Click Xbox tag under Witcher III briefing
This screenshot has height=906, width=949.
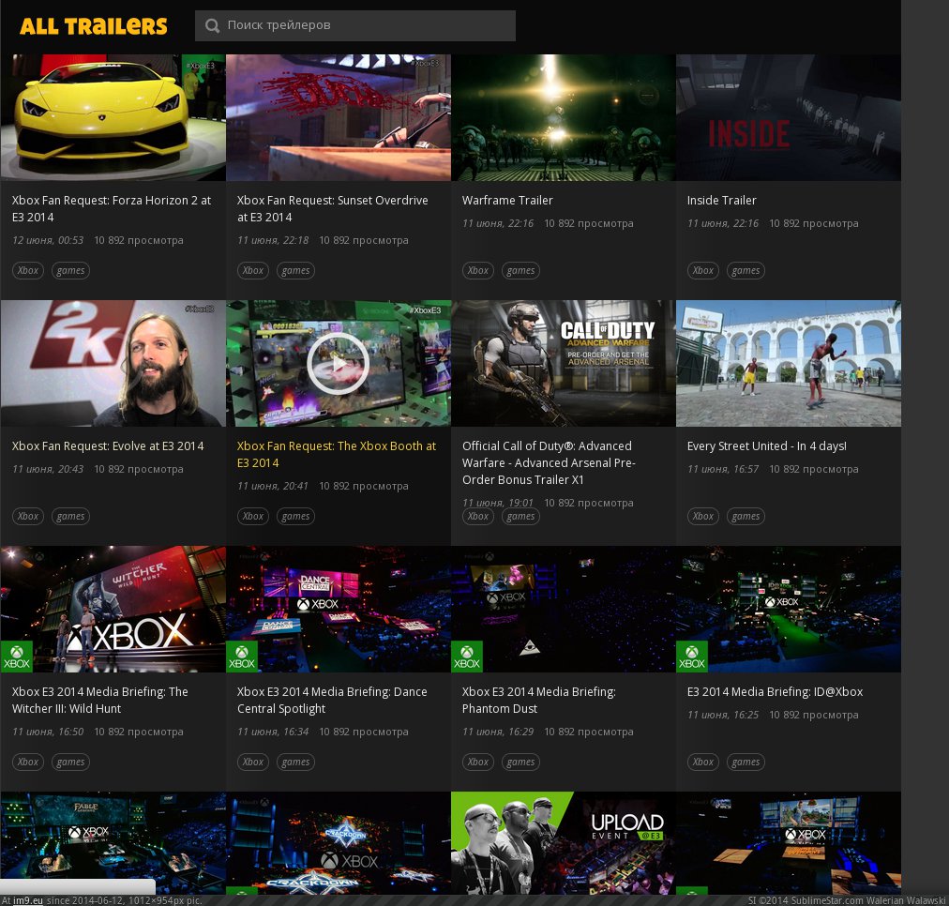28,762
